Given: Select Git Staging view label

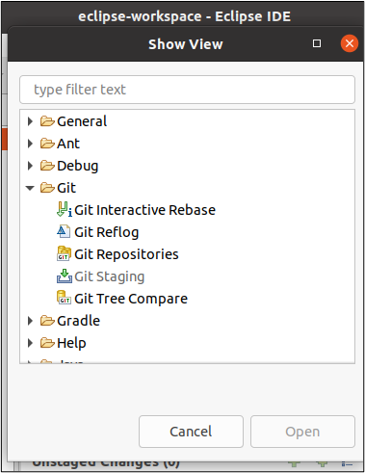Looking at the screenshot, I should point(110,276).
